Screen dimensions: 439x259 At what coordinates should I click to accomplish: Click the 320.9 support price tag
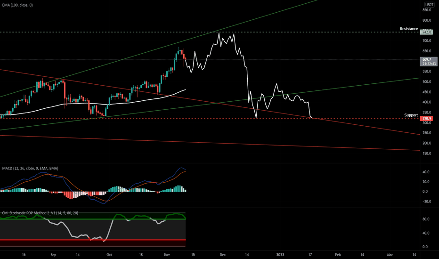426,119
